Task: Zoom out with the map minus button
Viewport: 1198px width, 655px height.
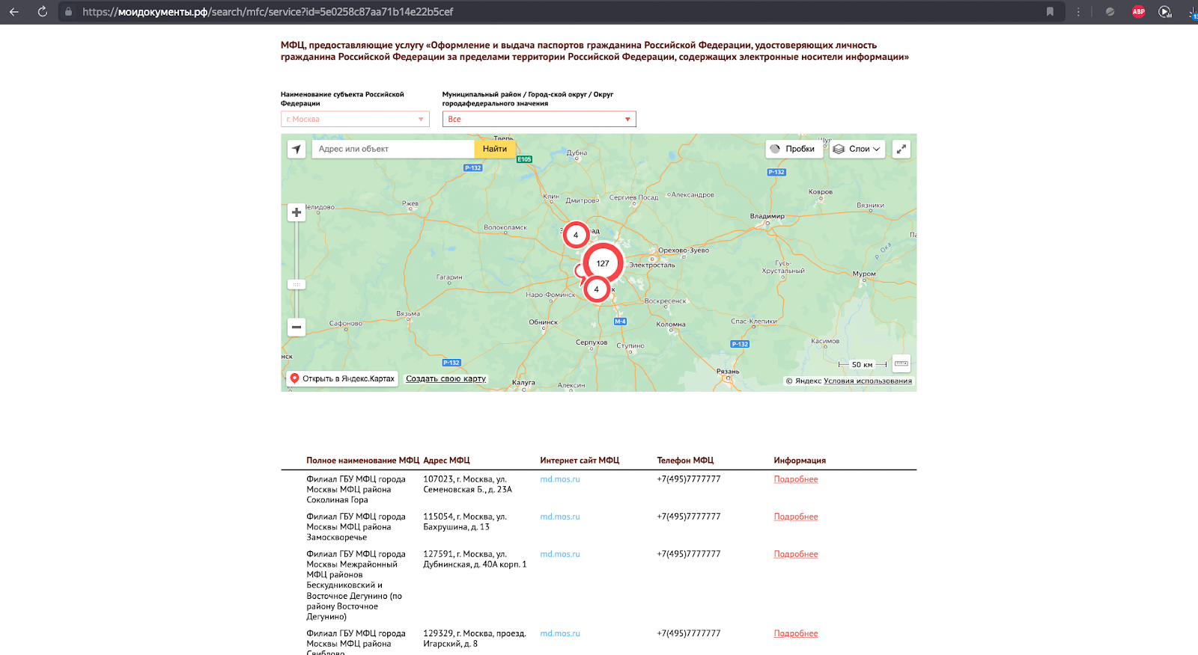Action: (297, 327)
